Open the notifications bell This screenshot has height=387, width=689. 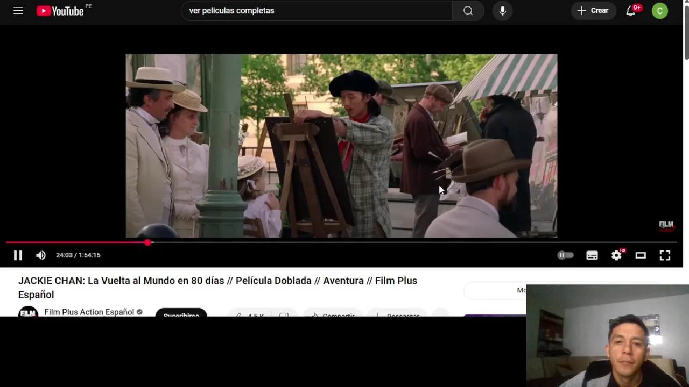[631, 11]
